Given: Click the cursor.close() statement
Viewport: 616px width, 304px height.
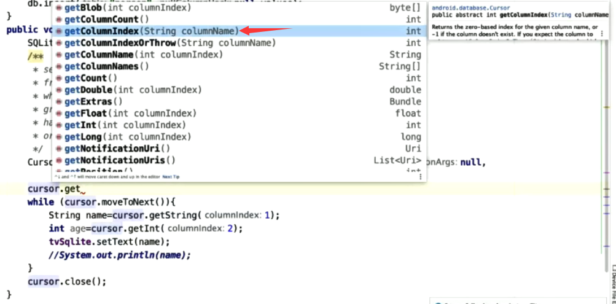Looking at the screenshot, I should pyautogui.click(x=67, y=282).
